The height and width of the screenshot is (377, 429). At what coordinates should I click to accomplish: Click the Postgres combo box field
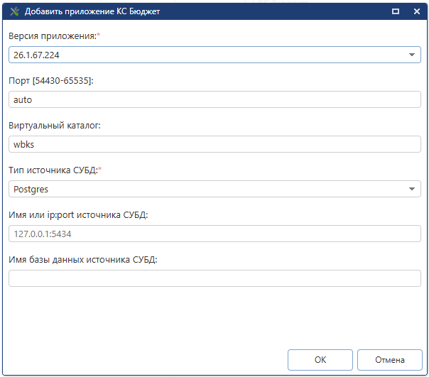point(214,189)
